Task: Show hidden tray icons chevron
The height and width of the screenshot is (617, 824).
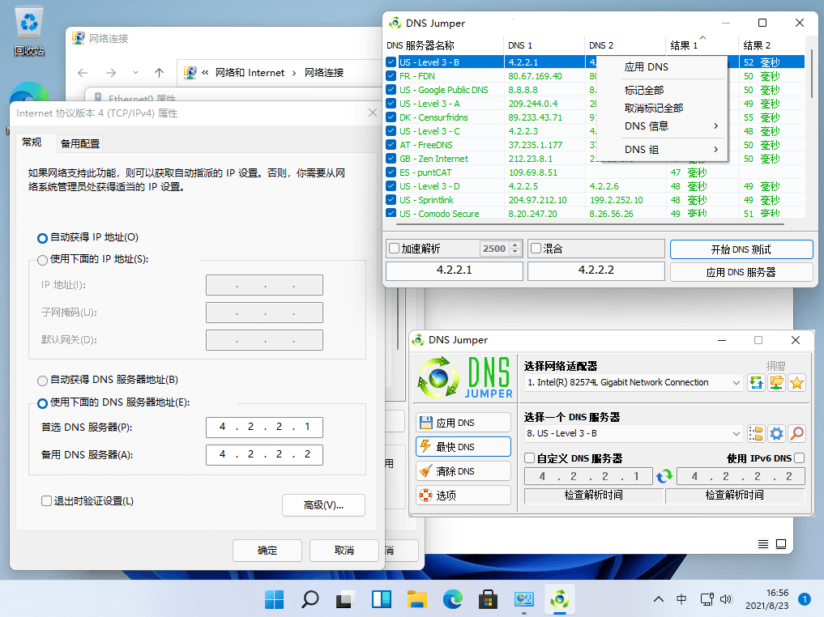Action: click(x=659, y=599)
